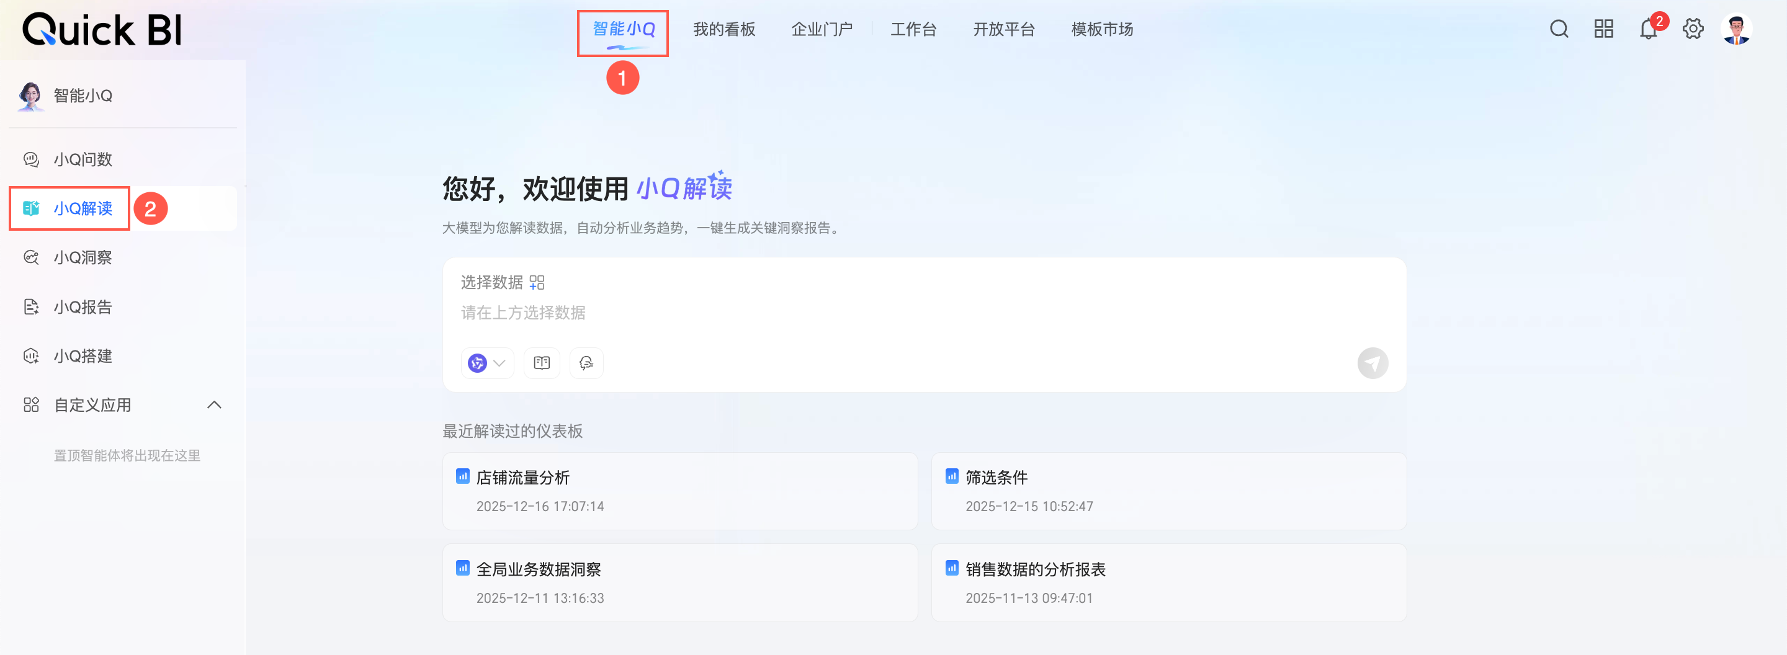
Task: Open the 全局业务数据洞察 dashboard card
Action: 680,582
